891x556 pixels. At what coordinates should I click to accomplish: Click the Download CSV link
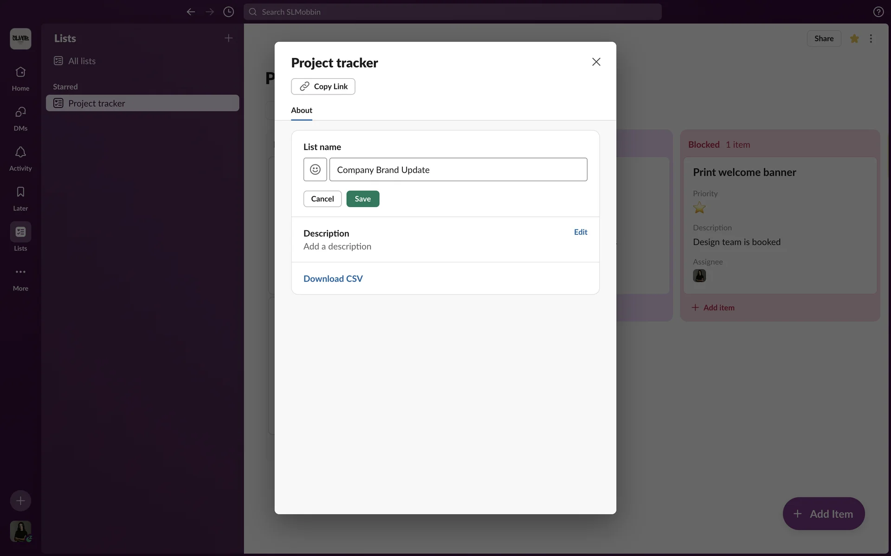[333, 278]
